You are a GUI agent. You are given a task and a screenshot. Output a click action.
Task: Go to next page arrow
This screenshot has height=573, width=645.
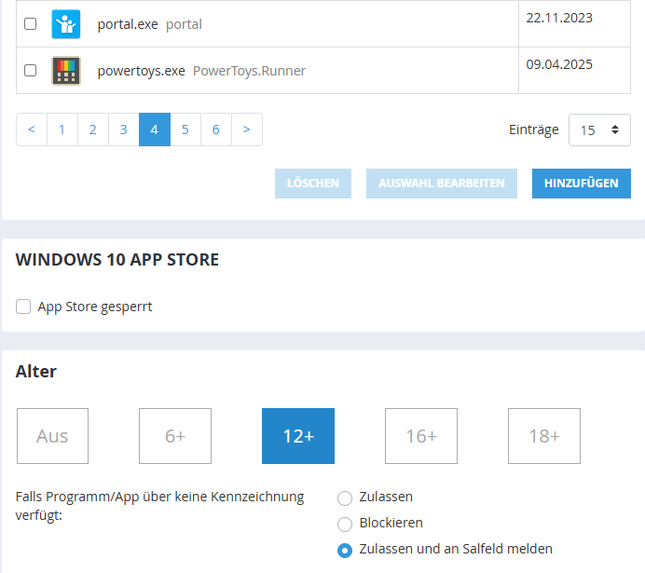(246, 130)
